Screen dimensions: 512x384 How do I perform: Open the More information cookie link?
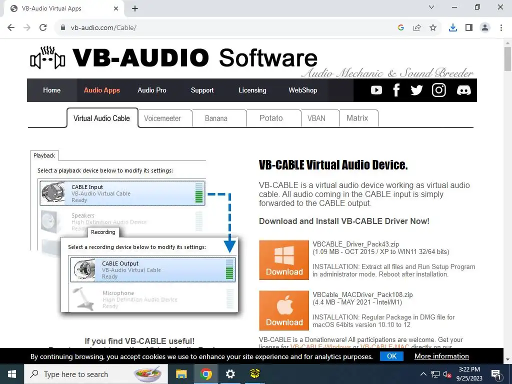[x=441, y=356]
